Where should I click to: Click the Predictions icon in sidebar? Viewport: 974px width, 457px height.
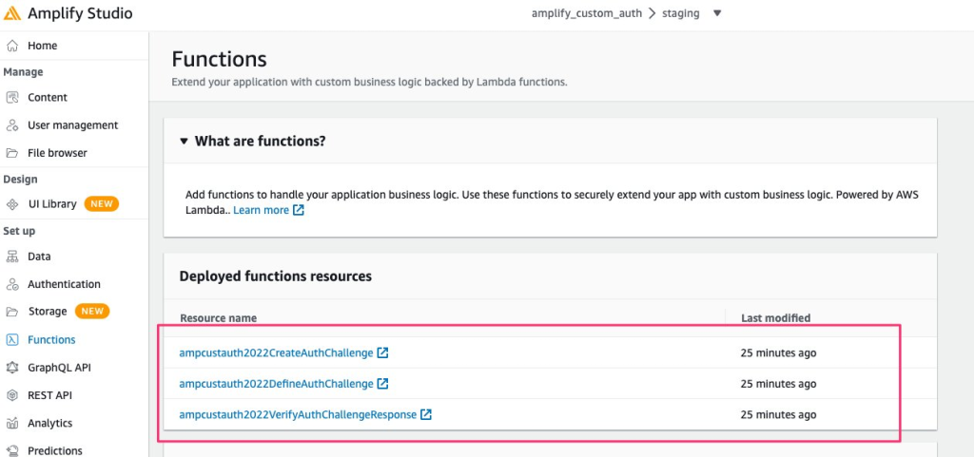coord(11,450)
